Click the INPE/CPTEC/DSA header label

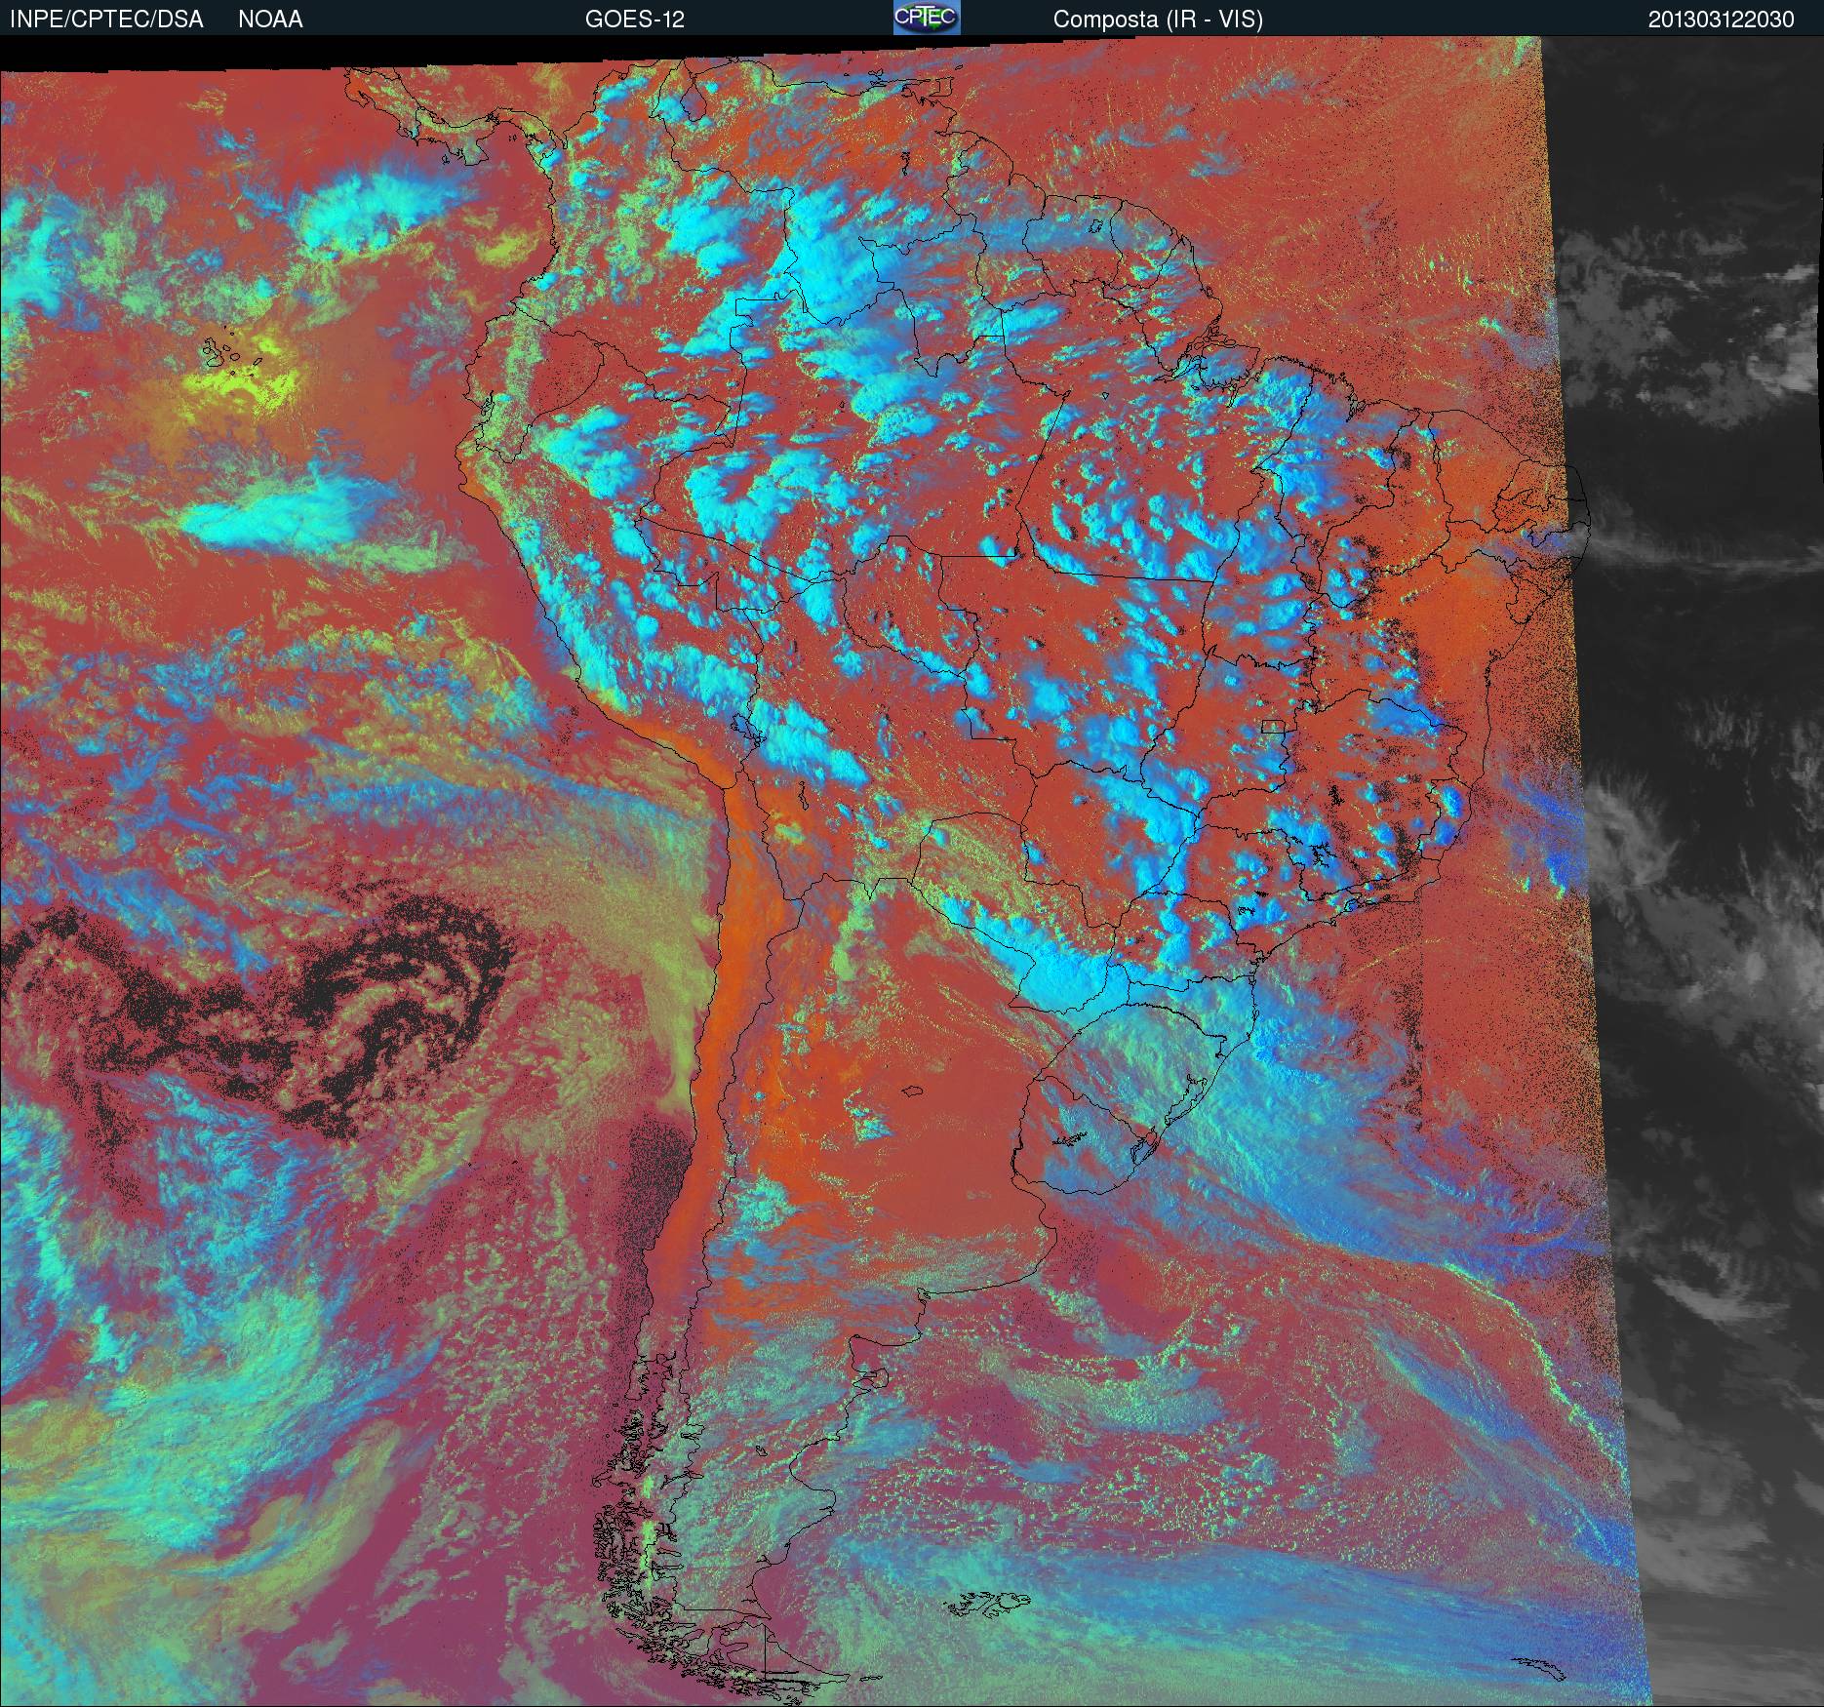[106, 20]
